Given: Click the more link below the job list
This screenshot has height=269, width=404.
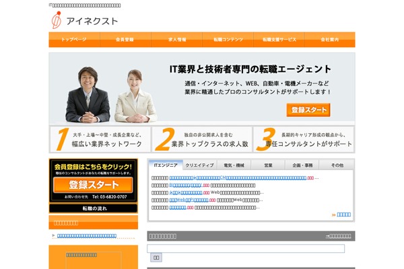Looking at the screenshot, I should point(343,215).
